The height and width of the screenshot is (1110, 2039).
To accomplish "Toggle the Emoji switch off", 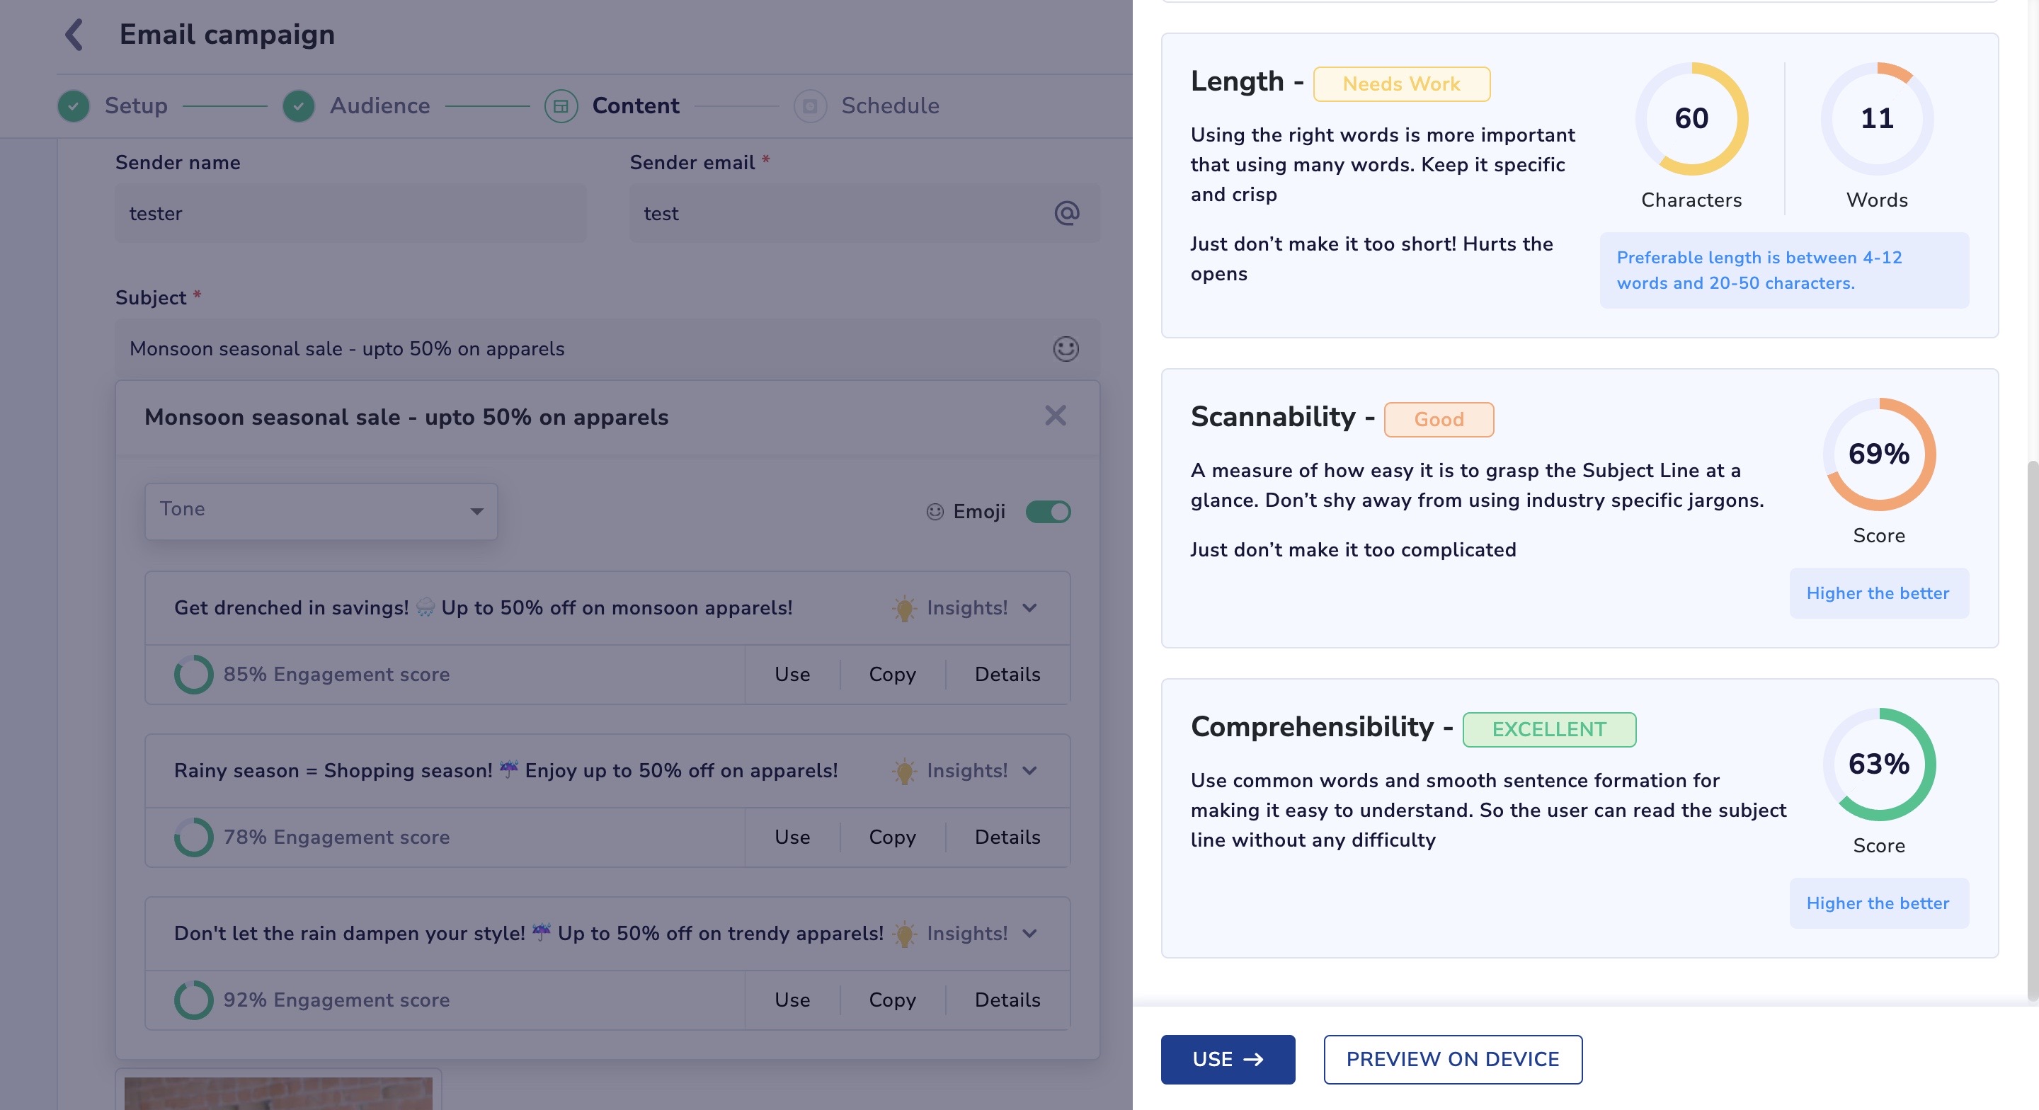I will point(1048,513).
